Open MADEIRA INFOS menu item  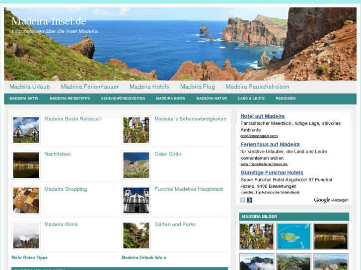(x=171, y=99)
